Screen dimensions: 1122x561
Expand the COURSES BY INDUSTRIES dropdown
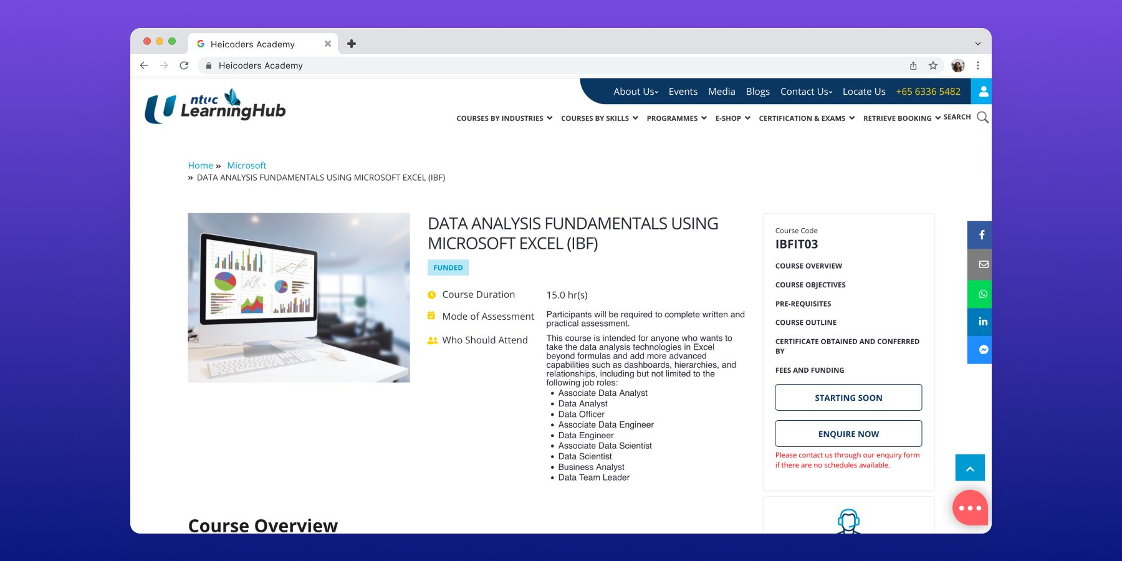coord(503,118)
